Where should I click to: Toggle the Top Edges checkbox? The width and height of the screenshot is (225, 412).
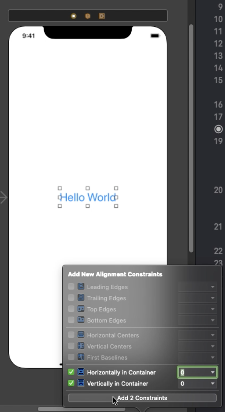[71, 309]
